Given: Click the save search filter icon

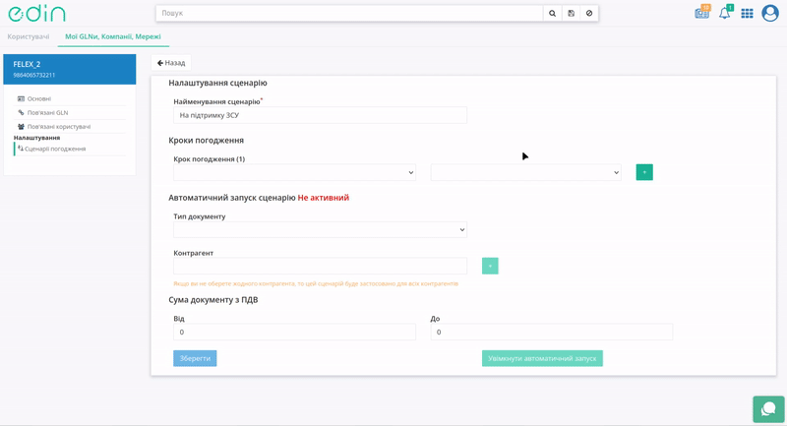Looking at the screenshot, I should (571, 14).
